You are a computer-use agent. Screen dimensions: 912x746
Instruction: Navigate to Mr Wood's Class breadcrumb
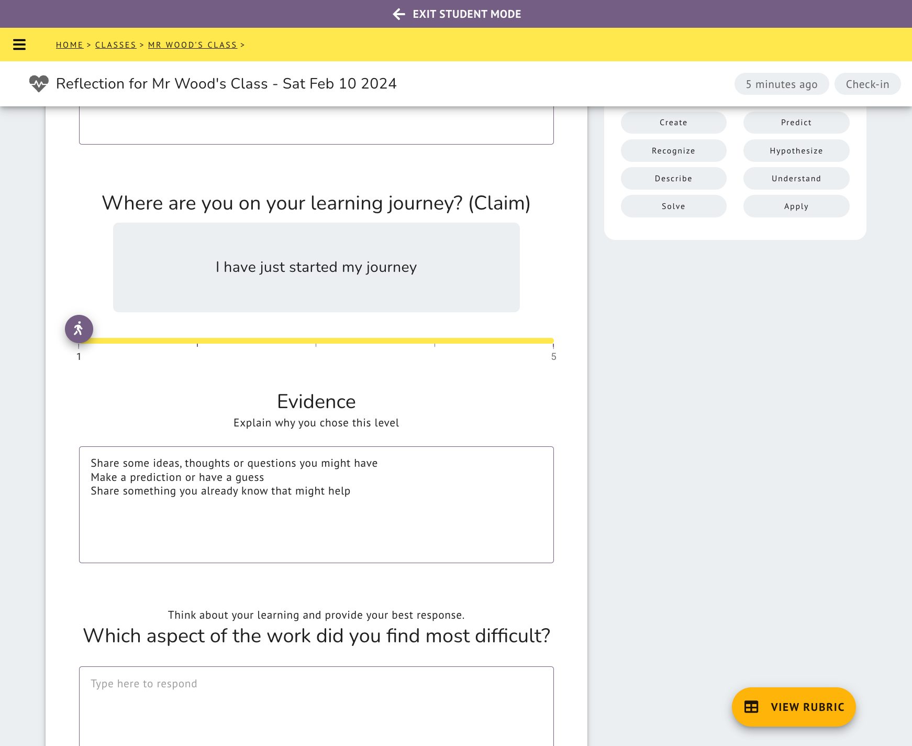coord(193,45)
